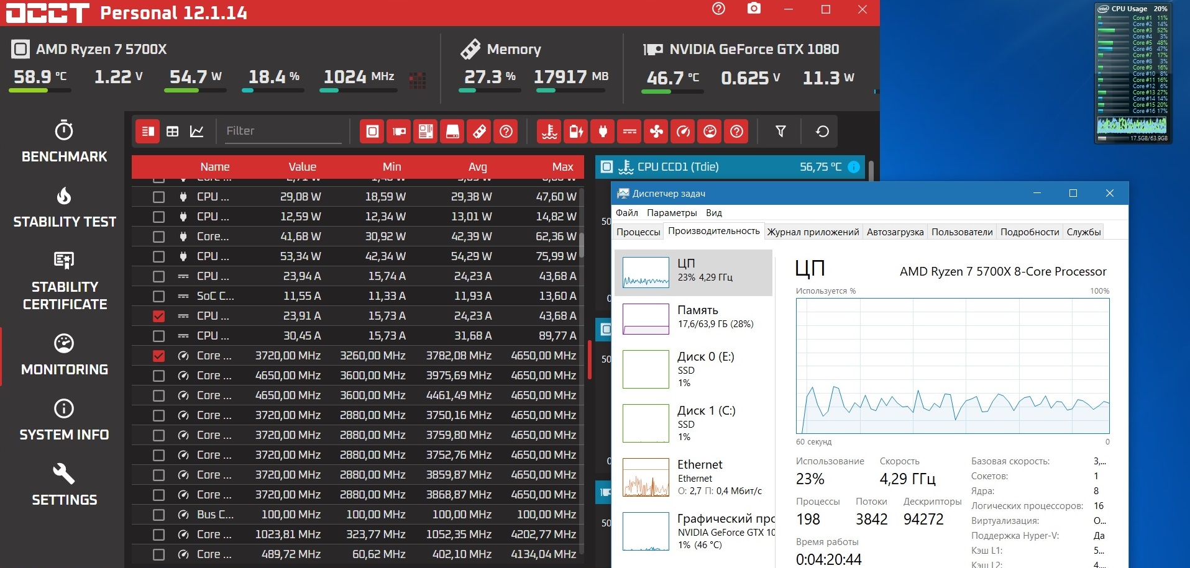
Task: Toggle the frequency gauge sensor filter
Action: (x=683, y=131)
